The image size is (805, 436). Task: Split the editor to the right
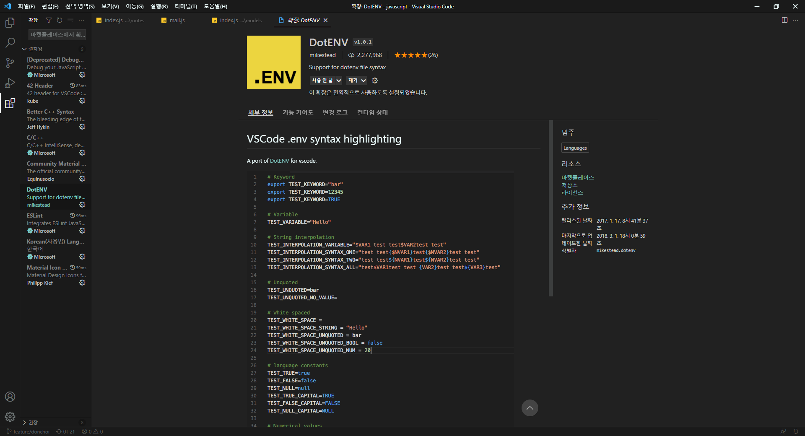click(784, 20)
